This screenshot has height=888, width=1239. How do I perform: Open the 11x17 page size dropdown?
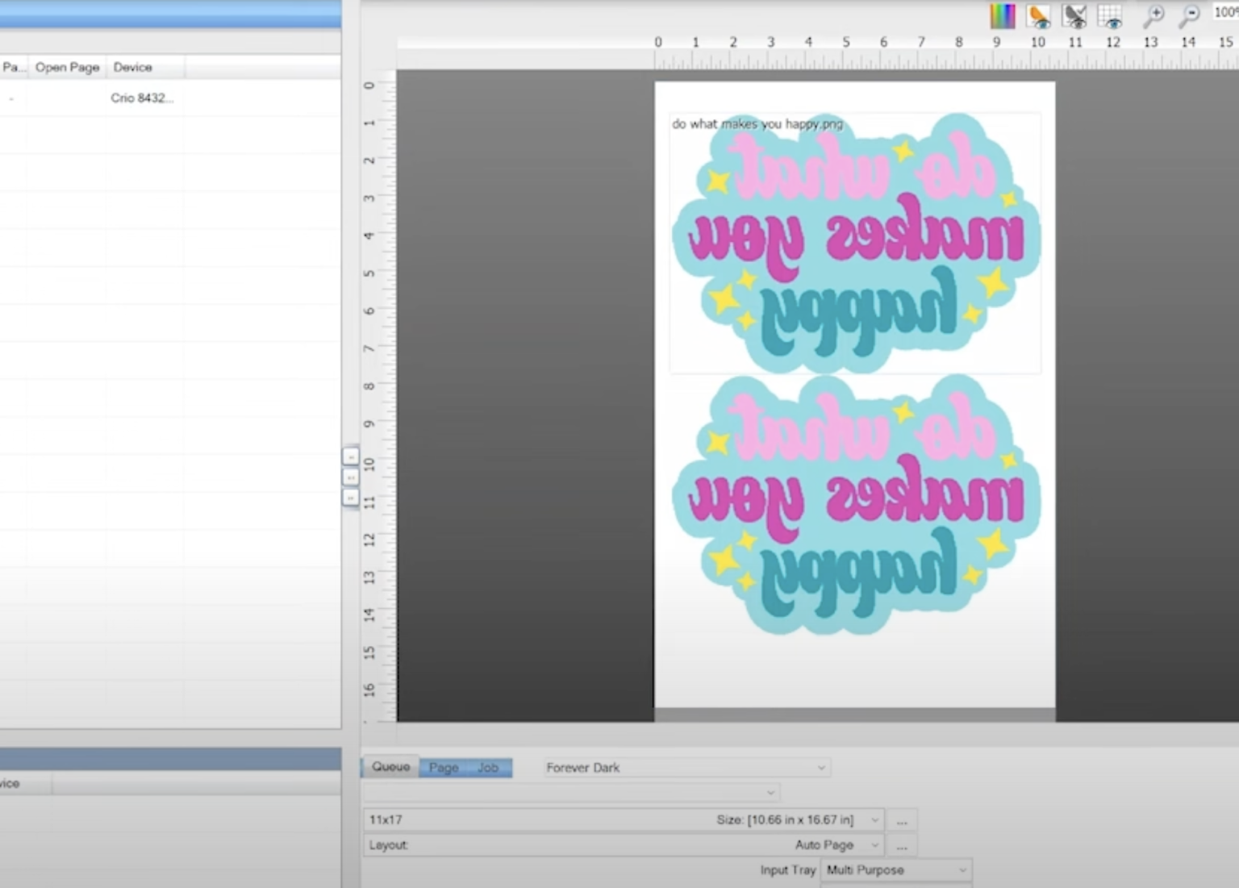coord(874,820)
